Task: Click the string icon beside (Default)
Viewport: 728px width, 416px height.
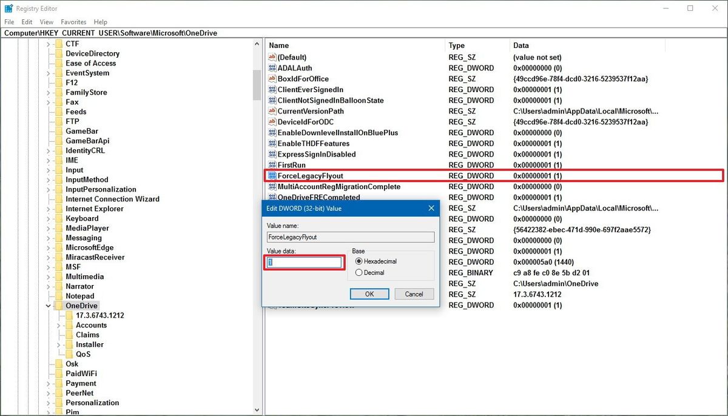Action: [272, 56]
